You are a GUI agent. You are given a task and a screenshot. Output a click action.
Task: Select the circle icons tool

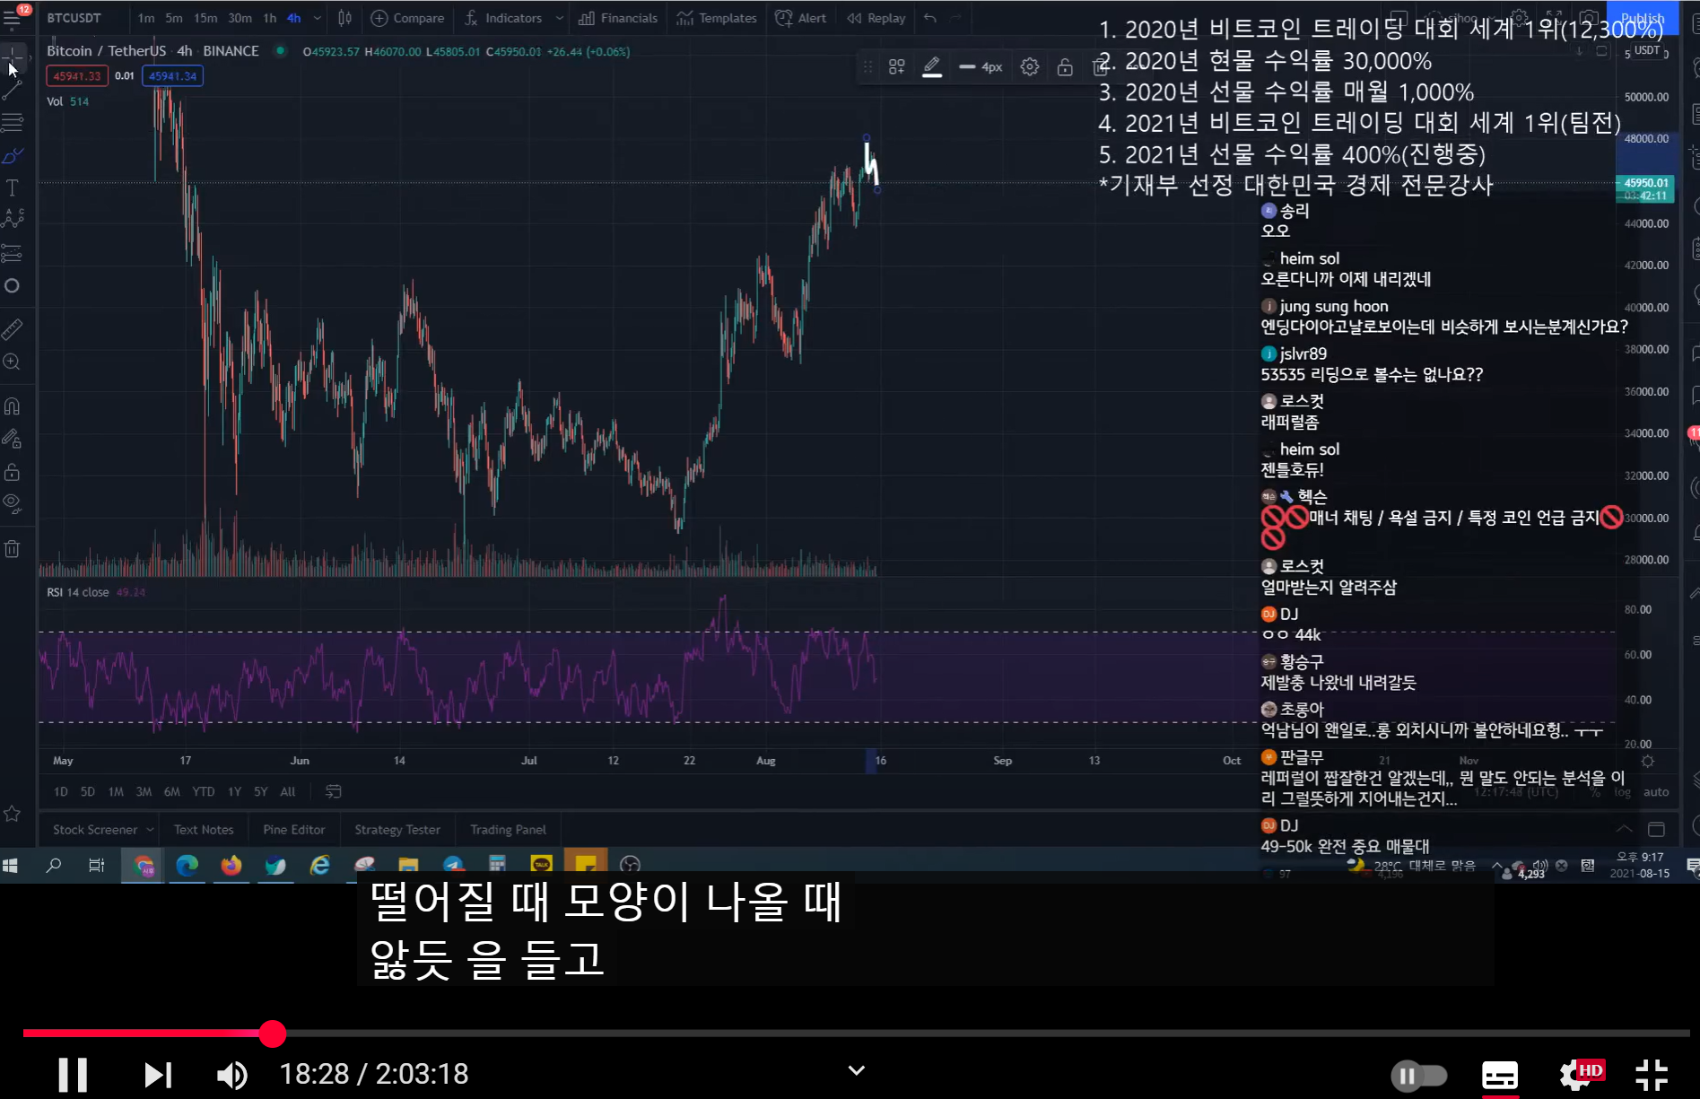(x=13, y=285)
